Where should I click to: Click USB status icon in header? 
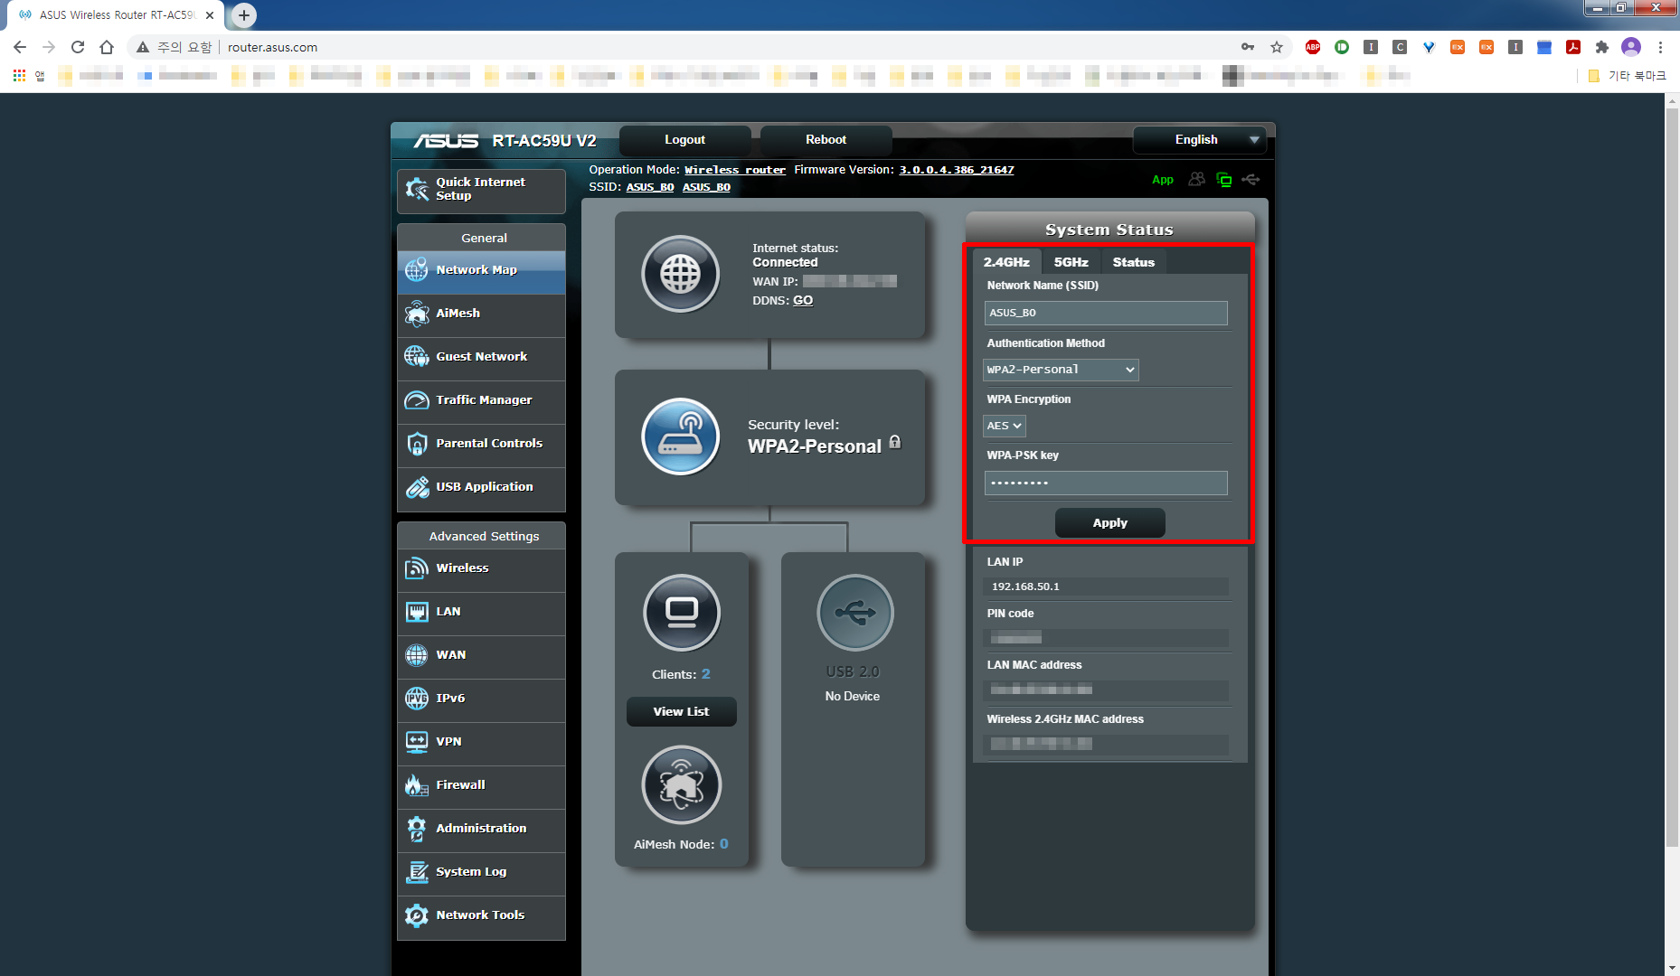(1251, 179)
